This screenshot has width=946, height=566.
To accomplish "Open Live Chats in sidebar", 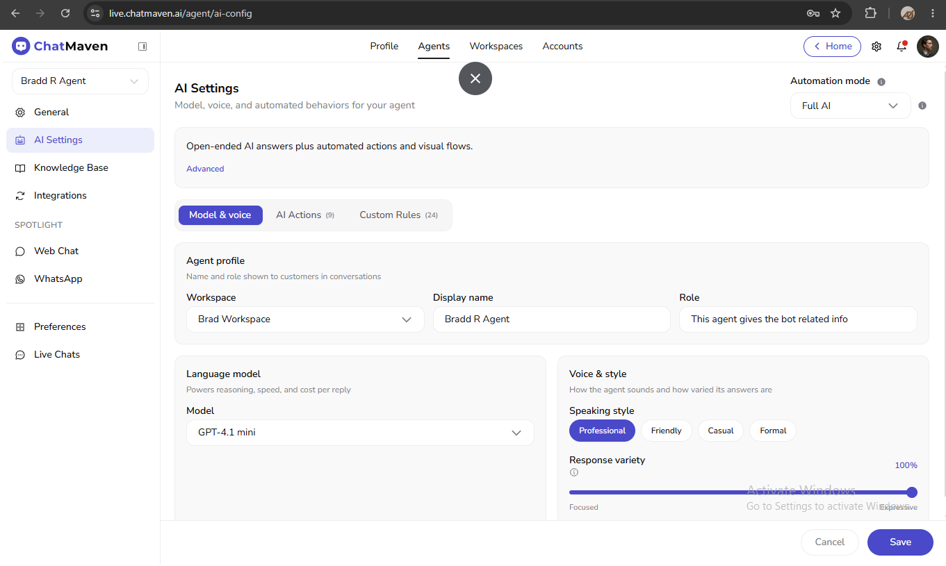I will [80, 354].
